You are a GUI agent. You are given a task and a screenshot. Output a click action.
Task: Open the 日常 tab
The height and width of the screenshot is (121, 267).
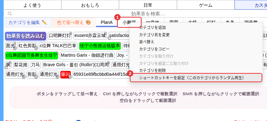148,5
